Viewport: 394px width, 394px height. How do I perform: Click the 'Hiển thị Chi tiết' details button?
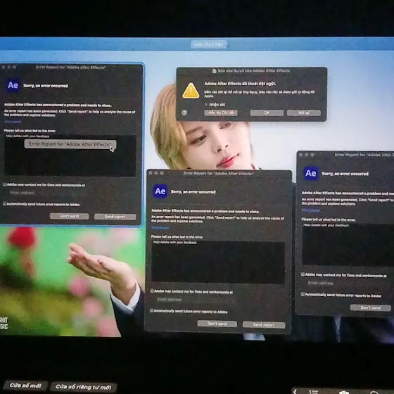[x=221, y=113]
